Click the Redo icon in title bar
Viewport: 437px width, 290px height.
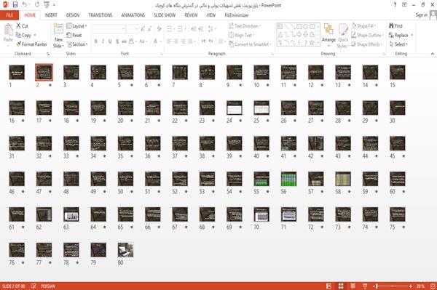tap(37, 4)
